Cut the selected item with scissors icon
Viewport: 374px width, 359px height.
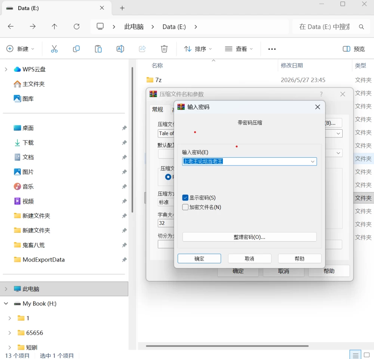pyautogui.click(x=54, y=49)
